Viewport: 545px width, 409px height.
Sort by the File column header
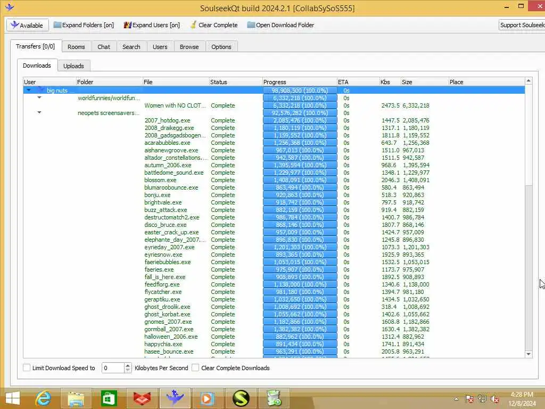click(x=175, y=82)
